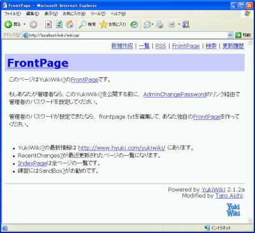Click the address URL input field
Screen dimensions: 255x233
pyautogui.click(x=125, y=35)
